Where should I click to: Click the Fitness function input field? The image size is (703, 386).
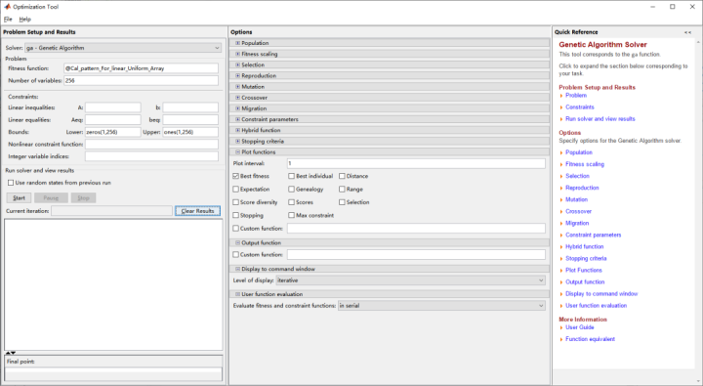click(x=142, y=68)
